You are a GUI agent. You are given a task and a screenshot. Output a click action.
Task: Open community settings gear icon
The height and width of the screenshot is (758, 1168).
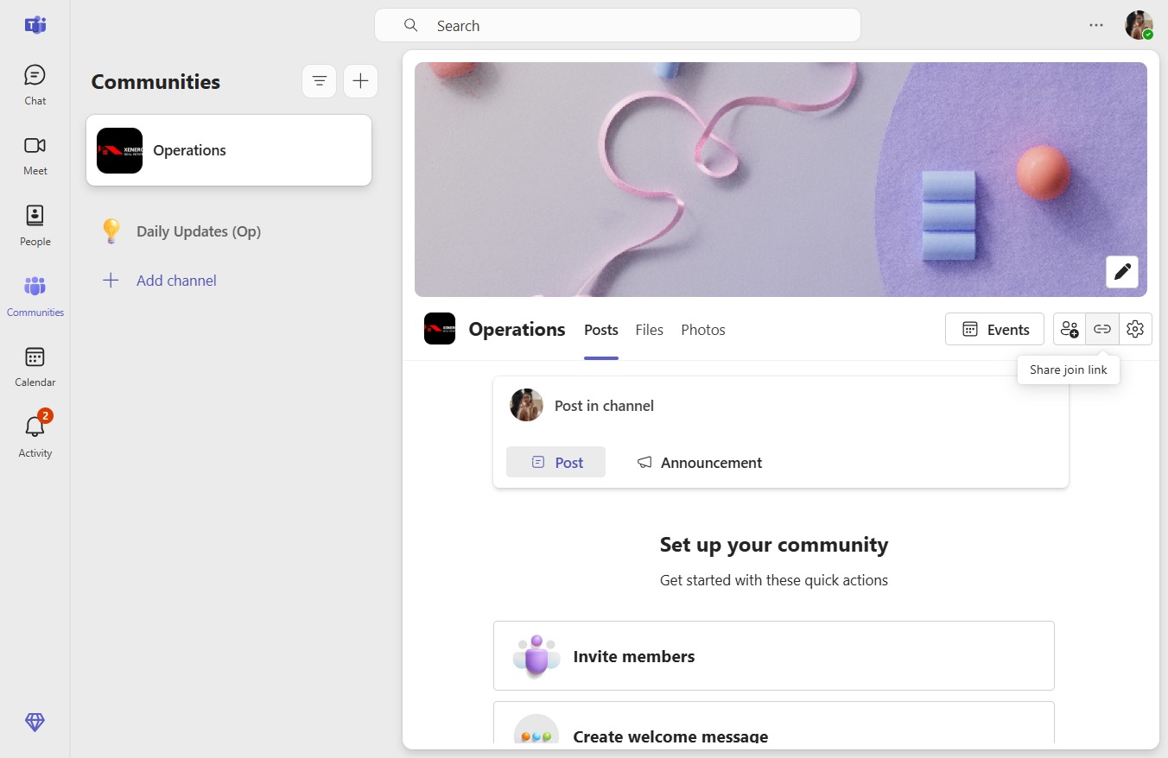click(1135, 329)
